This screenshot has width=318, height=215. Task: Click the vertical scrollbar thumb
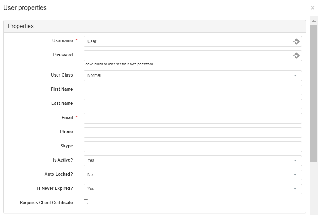coord(314,93)
